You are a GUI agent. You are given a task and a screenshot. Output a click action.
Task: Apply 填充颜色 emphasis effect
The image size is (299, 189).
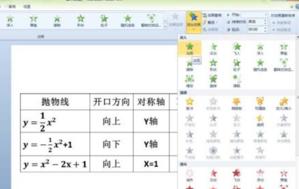point(237,137)
